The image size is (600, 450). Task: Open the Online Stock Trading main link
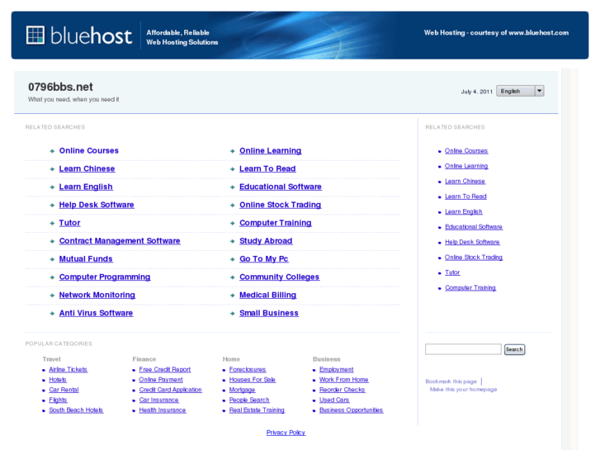point(280,205)
